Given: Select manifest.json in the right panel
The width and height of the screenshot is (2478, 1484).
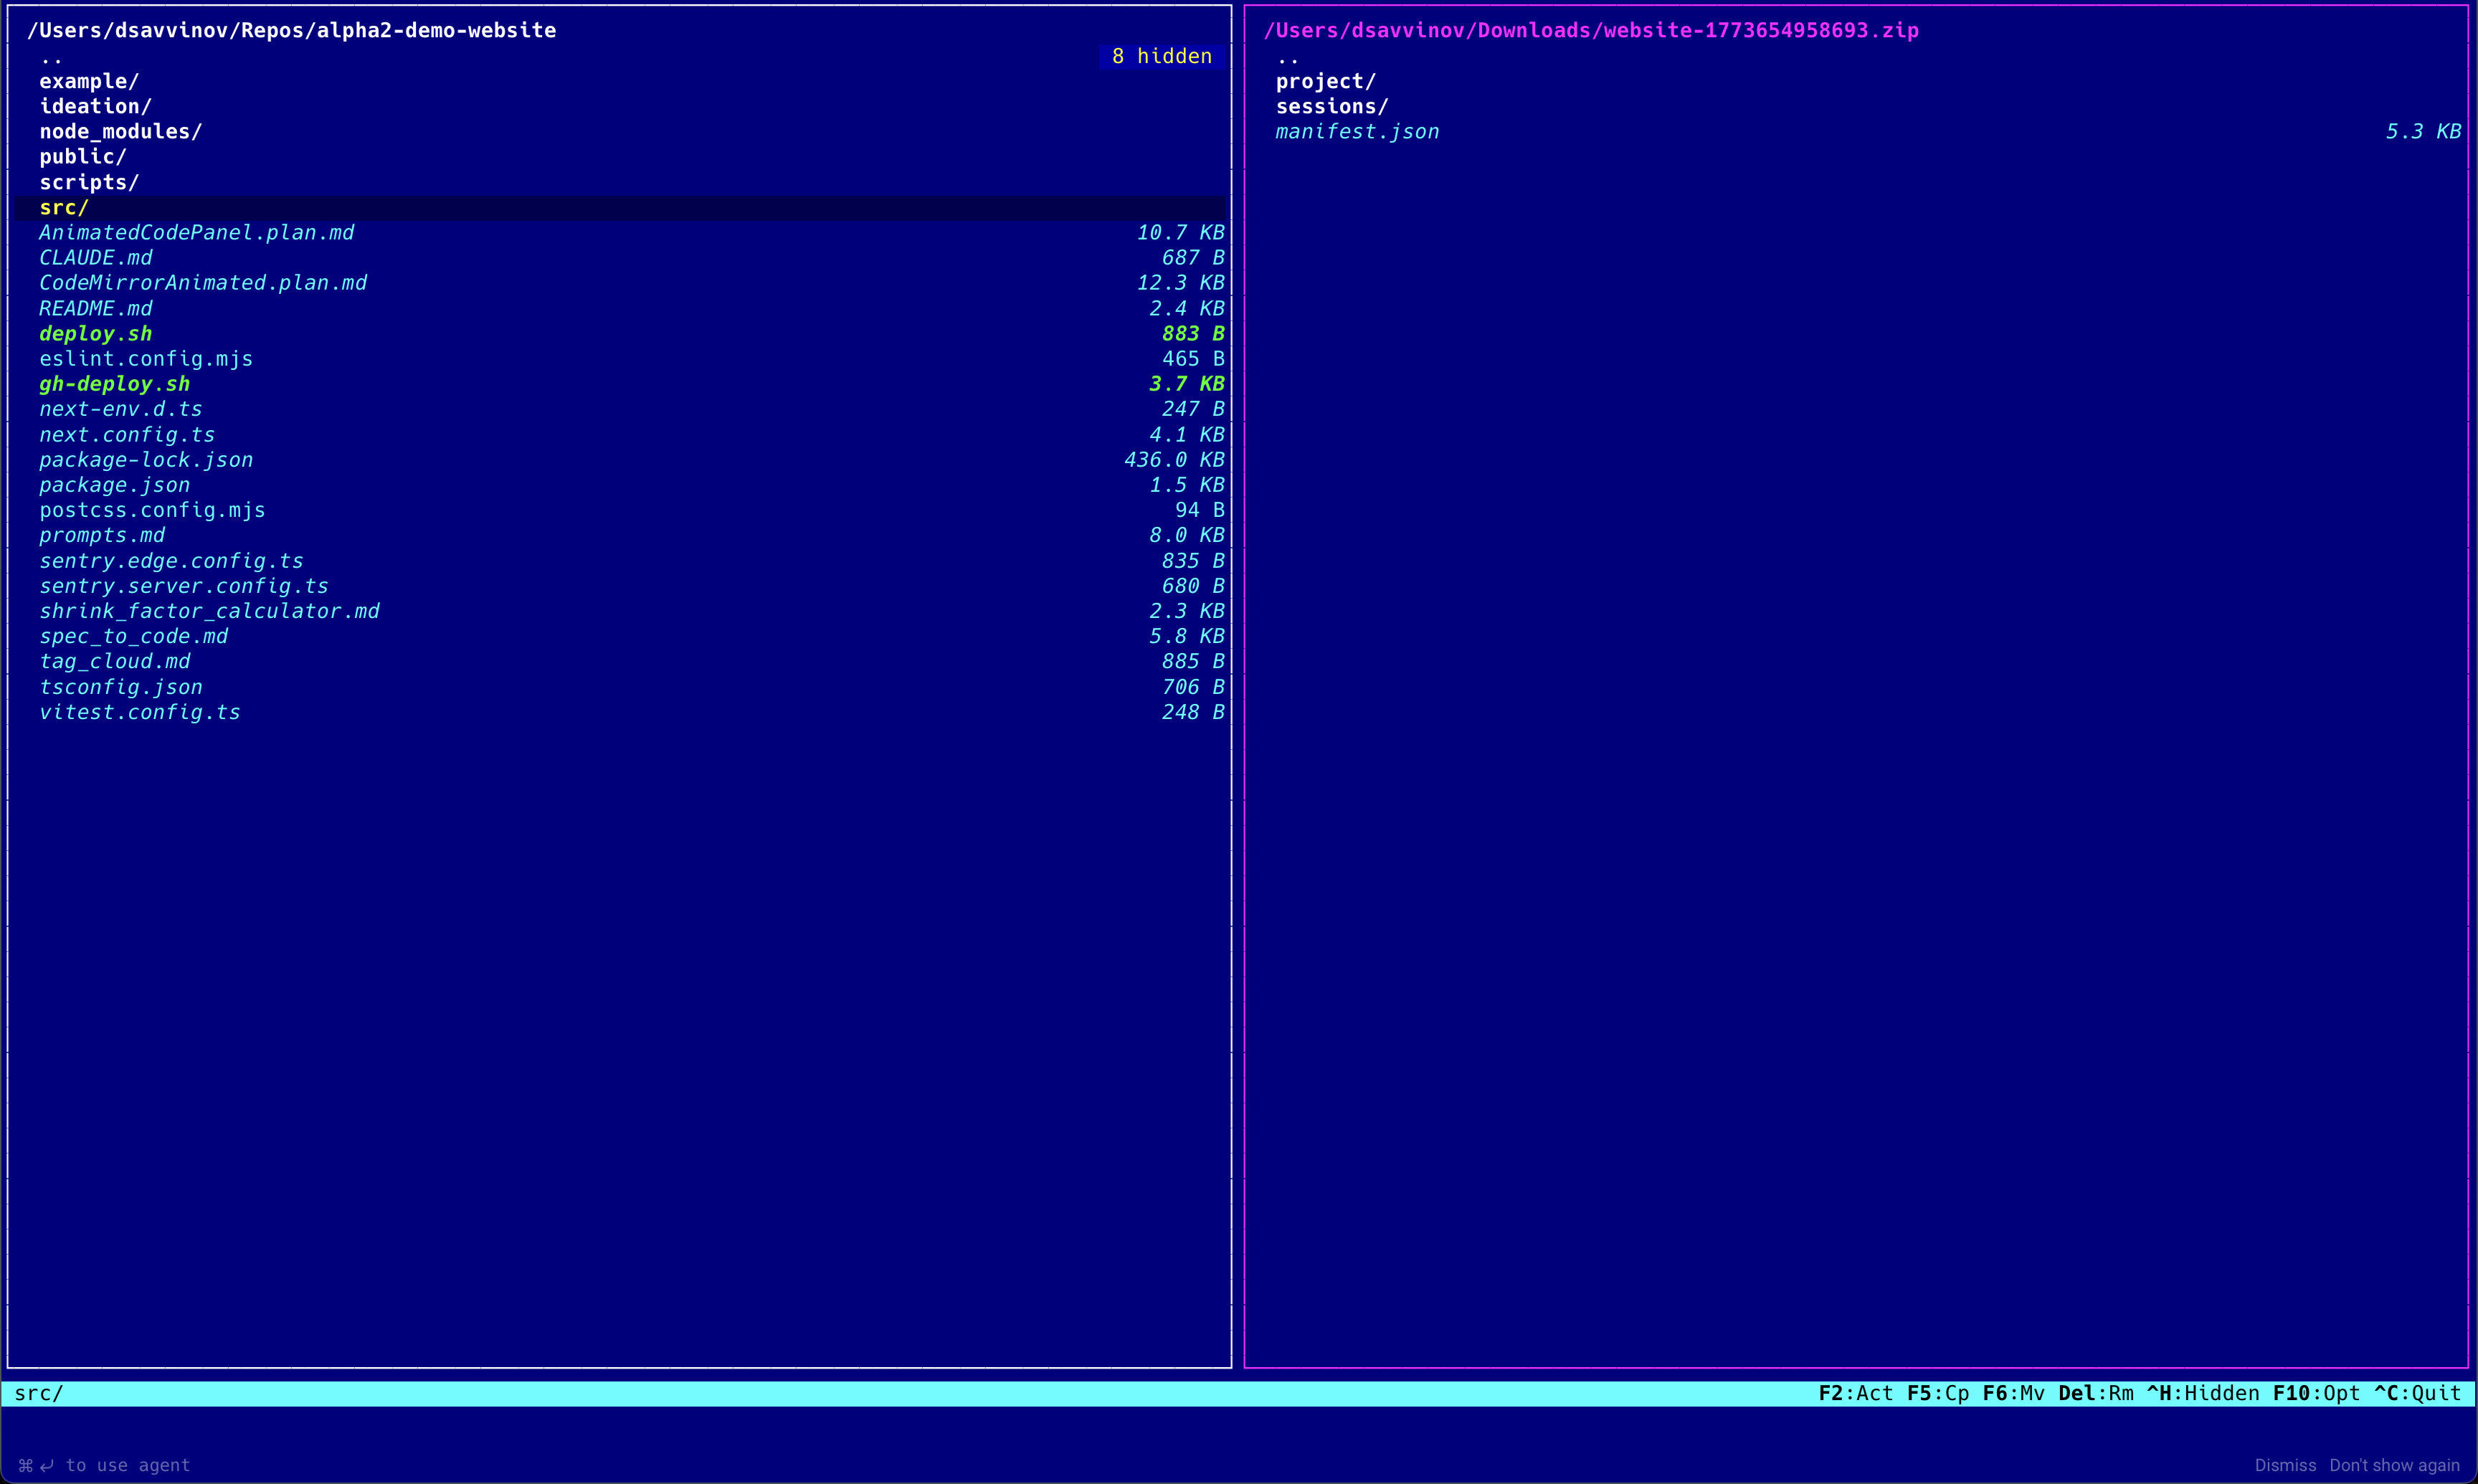Looking at the screenshot, I should pos(1357,131).
